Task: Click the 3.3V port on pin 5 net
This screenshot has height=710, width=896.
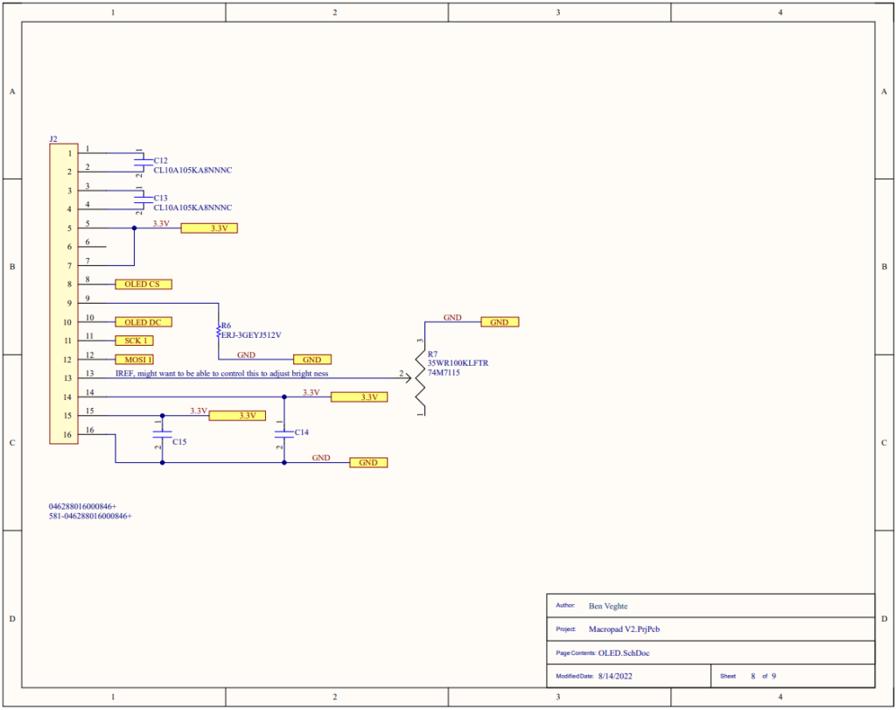Action: coord(209,228)
